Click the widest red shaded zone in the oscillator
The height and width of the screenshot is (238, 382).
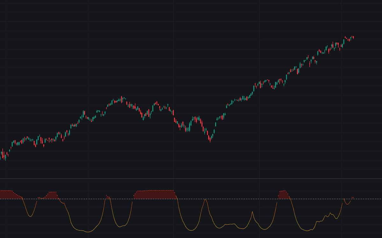click(x=155, y=195)
